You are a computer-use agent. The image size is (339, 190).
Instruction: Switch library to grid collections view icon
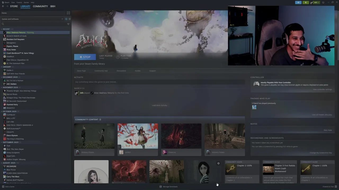coord(68,13)
